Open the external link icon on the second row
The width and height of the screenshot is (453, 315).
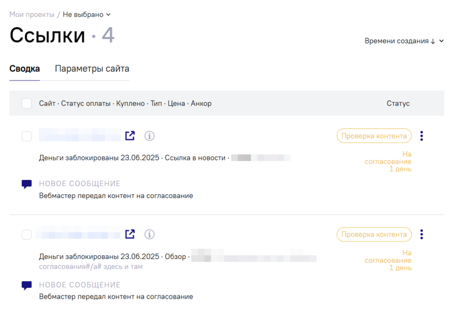130,234
